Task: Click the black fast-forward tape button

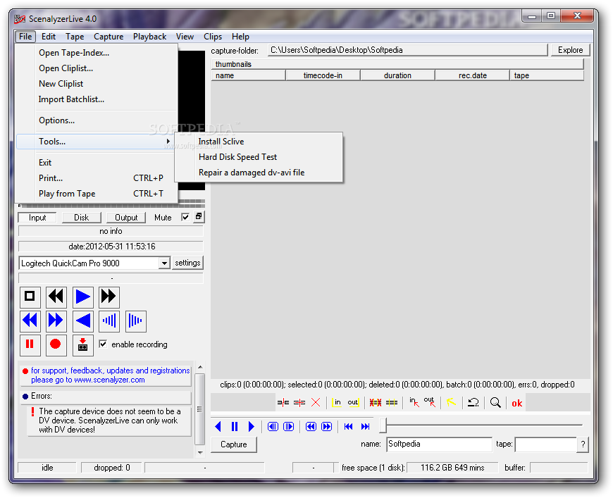Action: (x=109, y=297)
